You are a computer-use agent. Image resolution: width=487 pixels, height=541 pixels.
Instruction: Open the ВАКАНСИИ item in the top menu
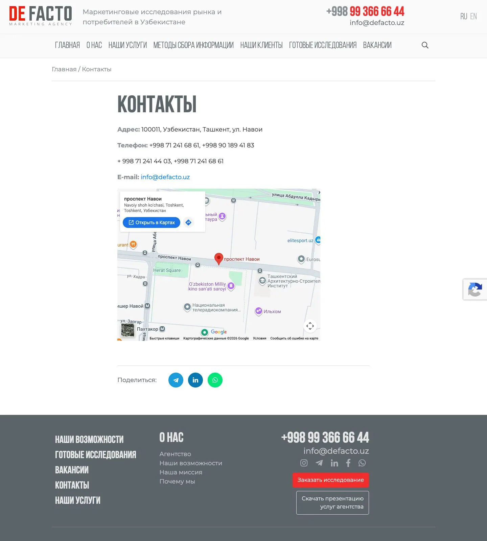coord(377,45)
